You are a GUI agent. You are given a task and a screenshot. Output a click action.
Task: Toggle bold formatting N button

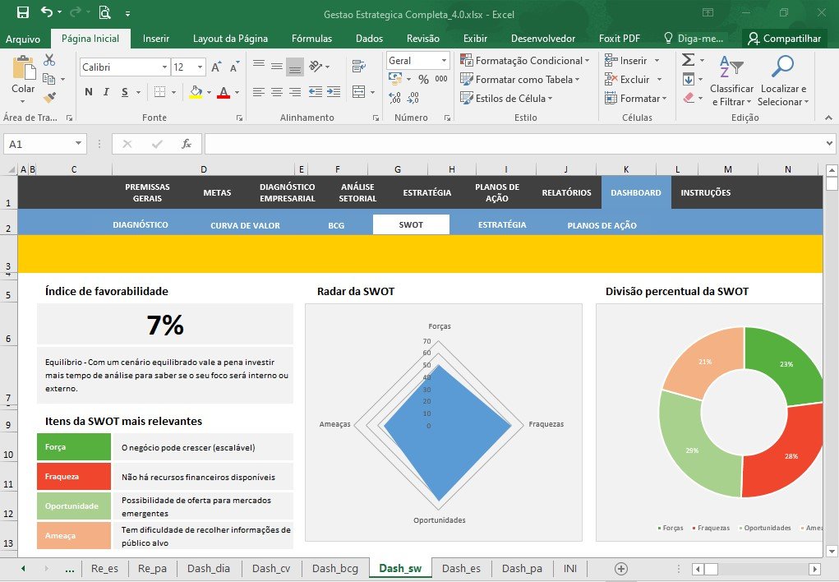pyautogui.click(x=89, y=92)
